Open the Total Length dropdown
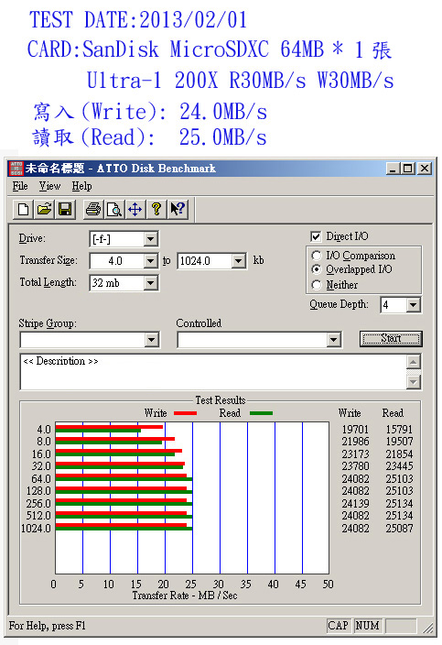Image resolution: width=442 pixels, height=645 pixels. tap(151, 283)
